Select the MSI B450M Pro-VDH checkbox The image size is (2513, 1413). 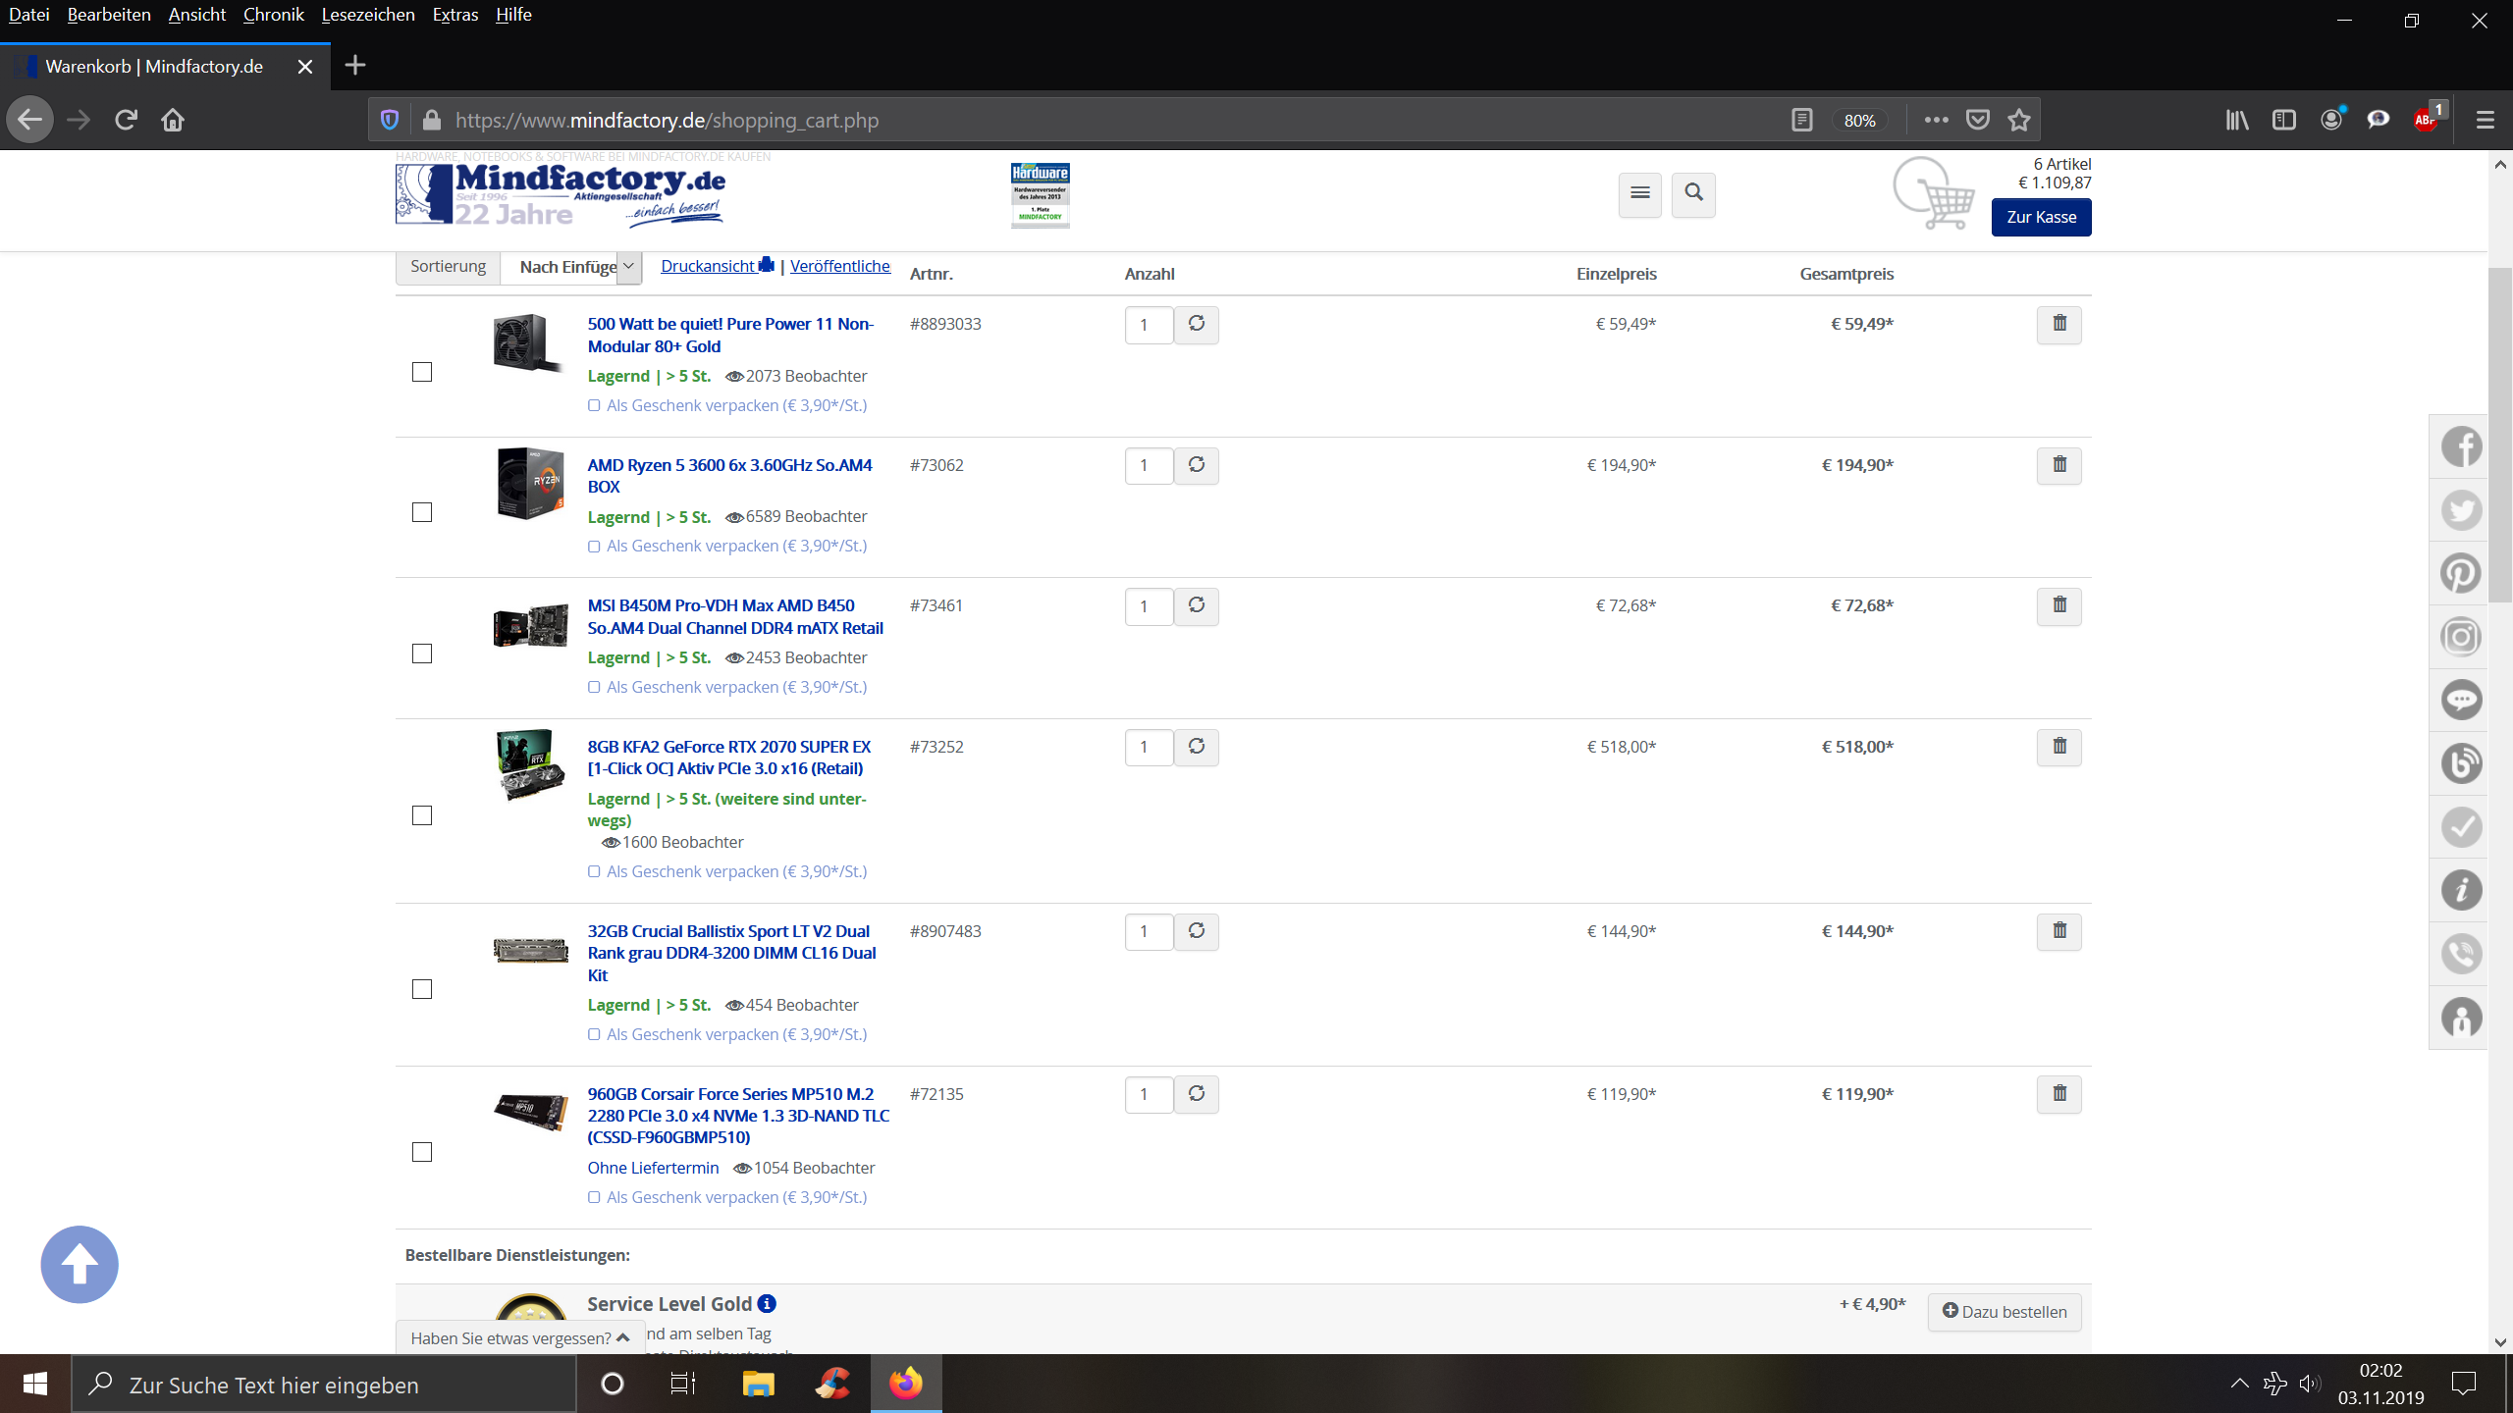point(422,654)
